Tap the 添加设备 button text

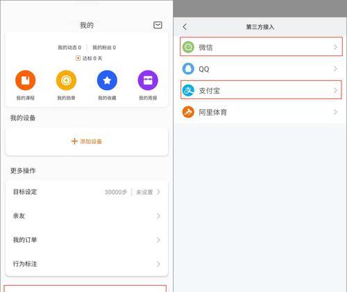click(x=91, y=141)
